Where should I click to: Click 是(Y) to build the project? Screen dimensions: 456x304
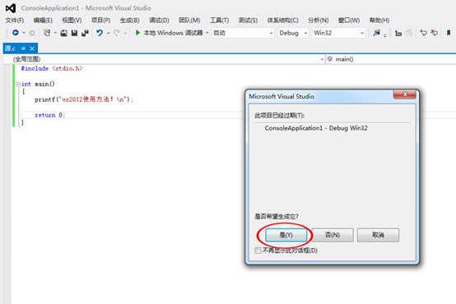(x=286, y=235)
